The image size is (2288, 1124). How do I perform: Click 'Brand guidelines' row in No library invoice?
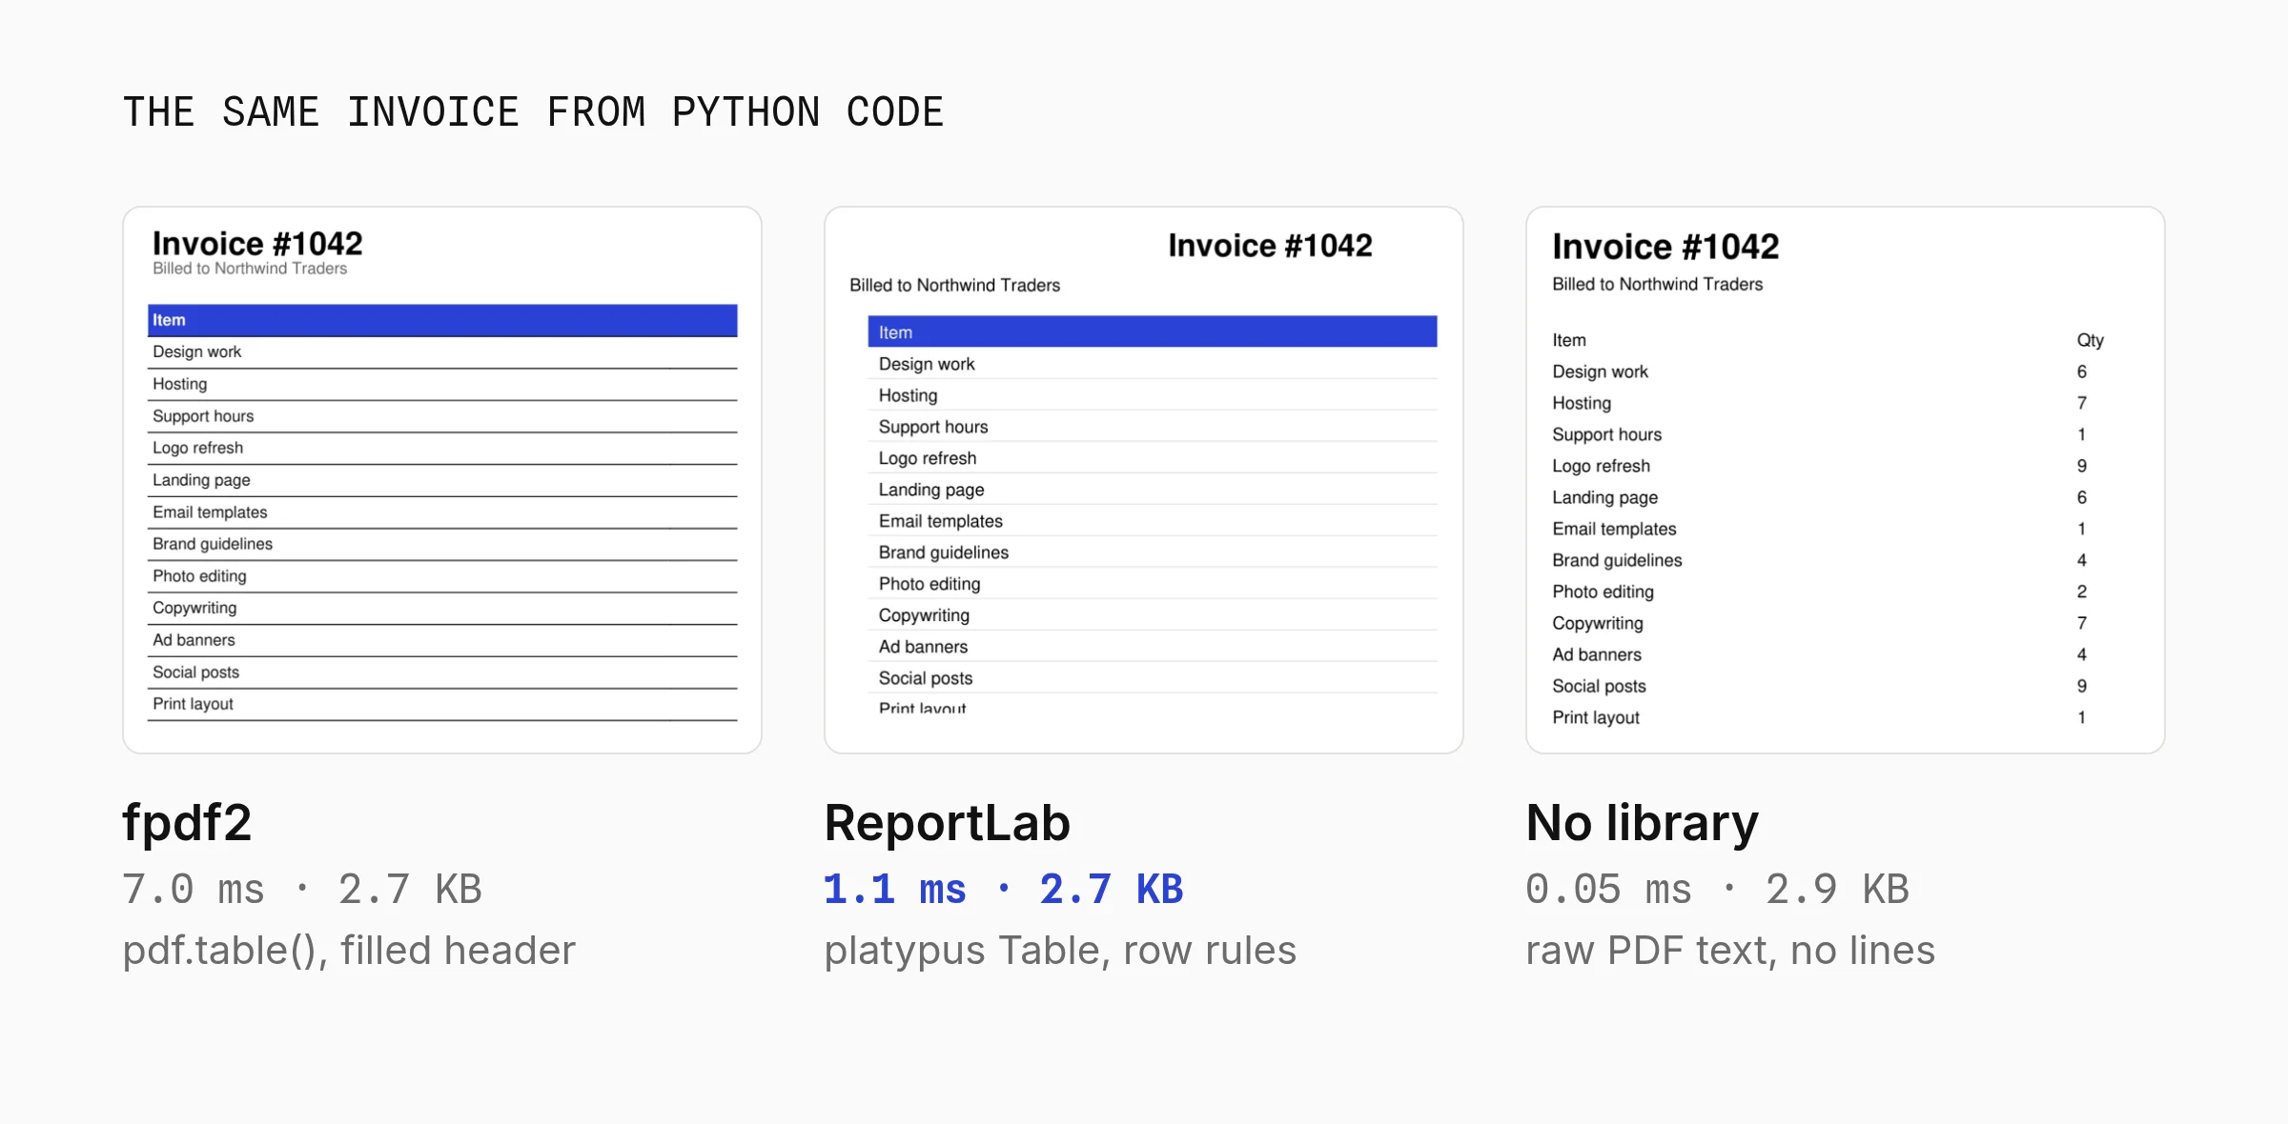pos(1828,560)
